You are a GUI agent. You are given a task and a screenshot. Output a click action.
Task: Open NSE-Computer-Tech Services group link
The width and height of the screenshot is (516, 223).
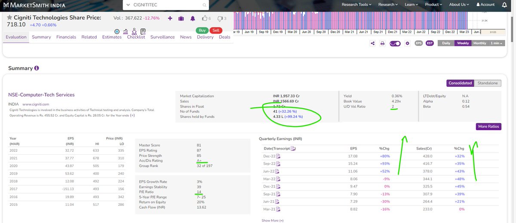click(x=41, y=95)
